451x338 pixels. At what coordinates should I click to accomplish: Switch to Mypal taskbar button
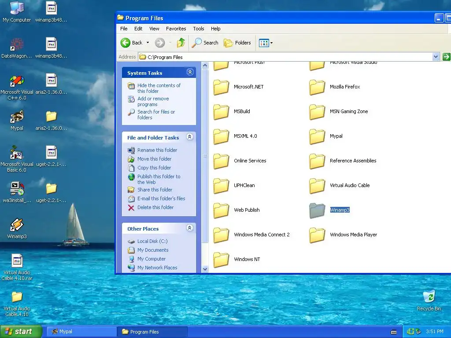pyautogui.click(x=81, y=332)
